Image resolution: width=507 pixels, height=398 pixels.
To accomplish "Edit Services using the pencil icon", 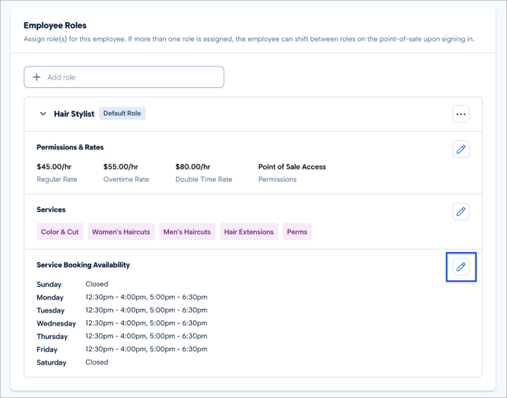I will (x=461, y=212).
